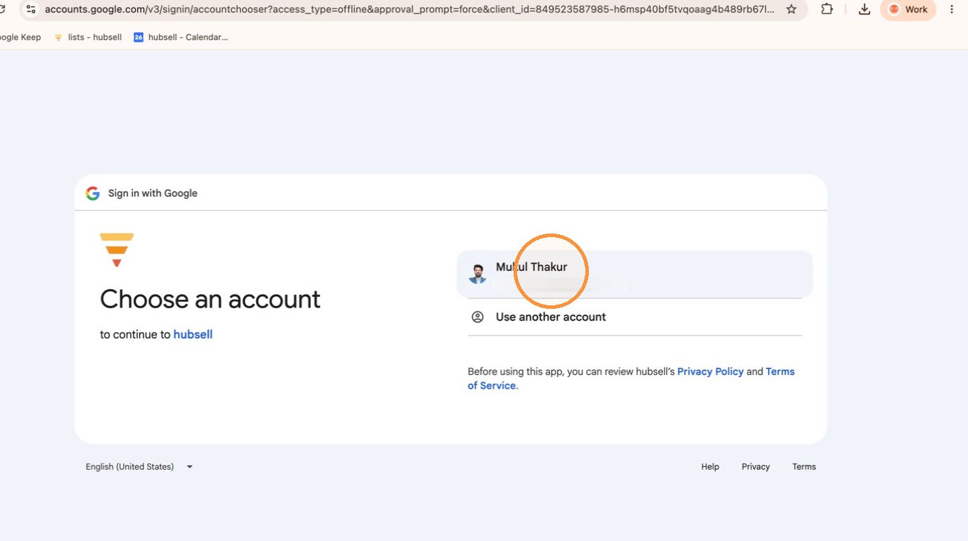Select the Mukul Thakur account

tap(635, 274)
